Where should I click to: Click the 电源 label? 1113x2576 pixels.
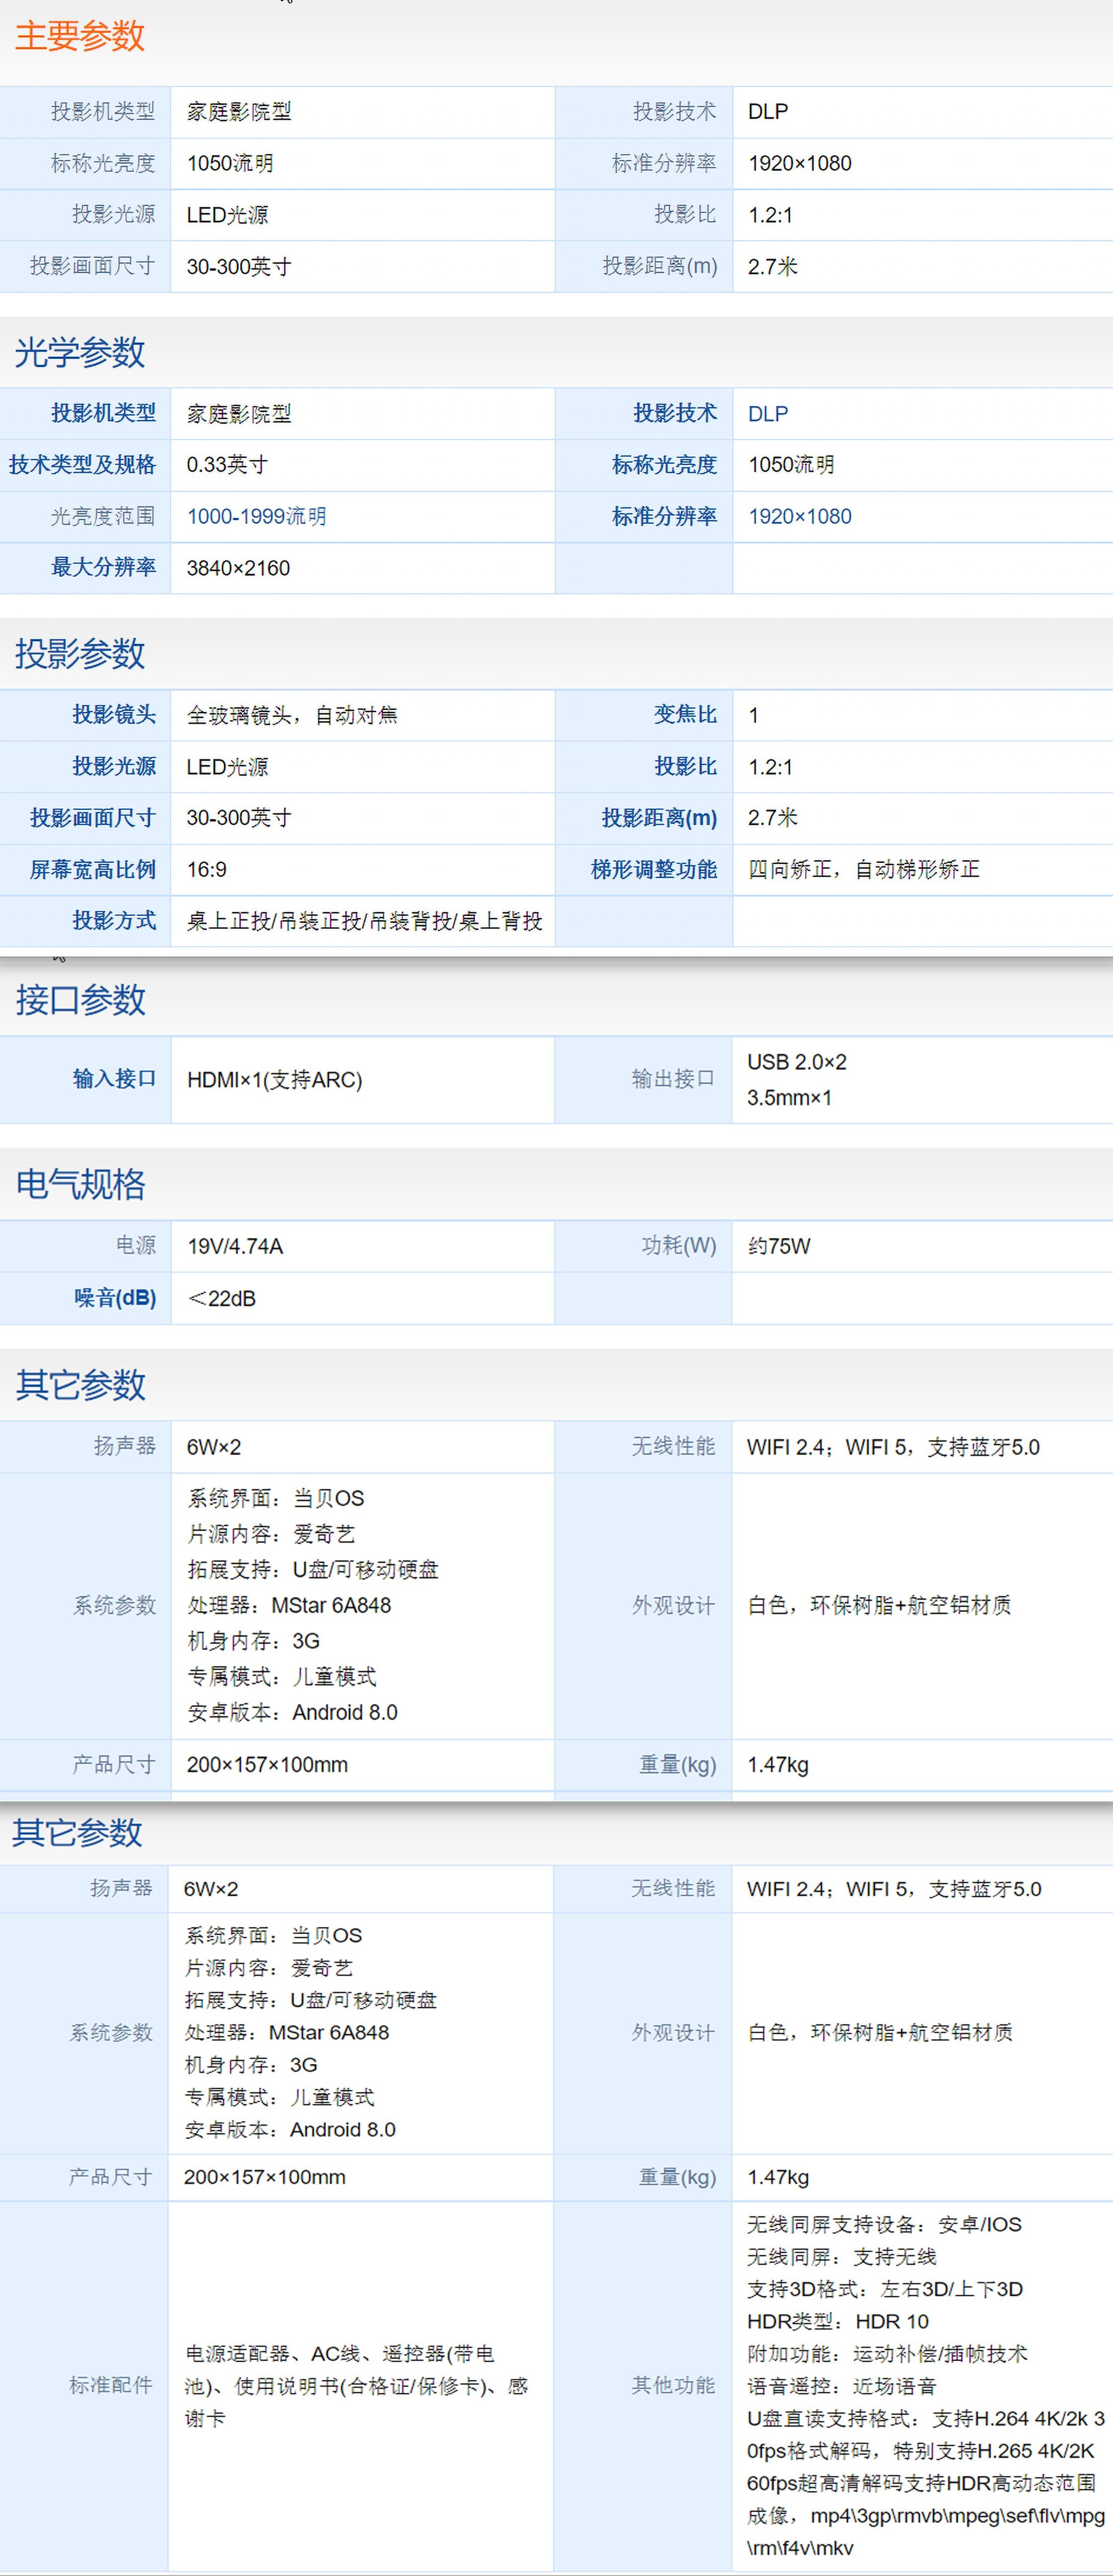click(136, 1246)
